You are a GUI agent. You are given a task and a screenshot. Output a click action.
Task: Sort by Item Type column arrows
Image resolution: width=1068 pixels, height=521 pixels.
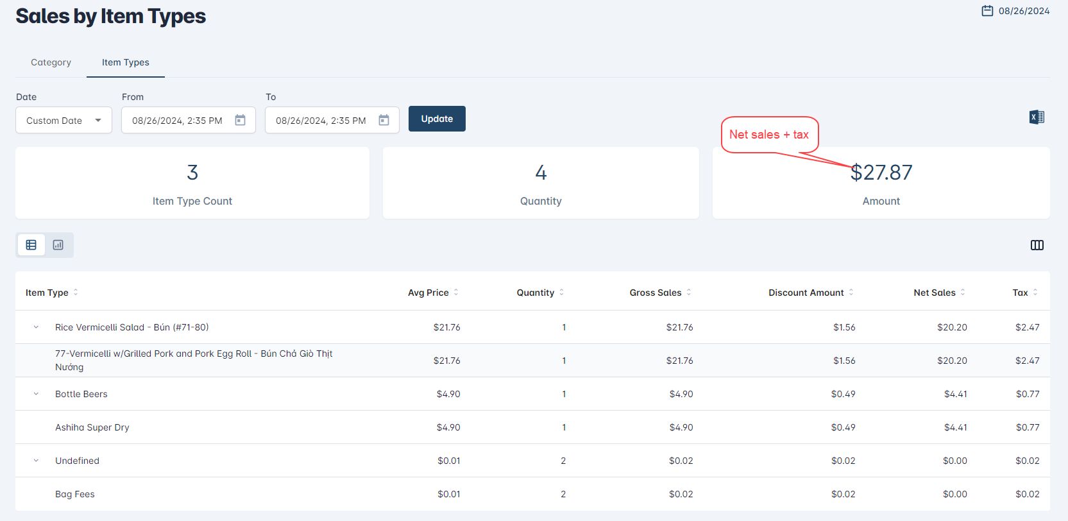(x=76, y=293)
